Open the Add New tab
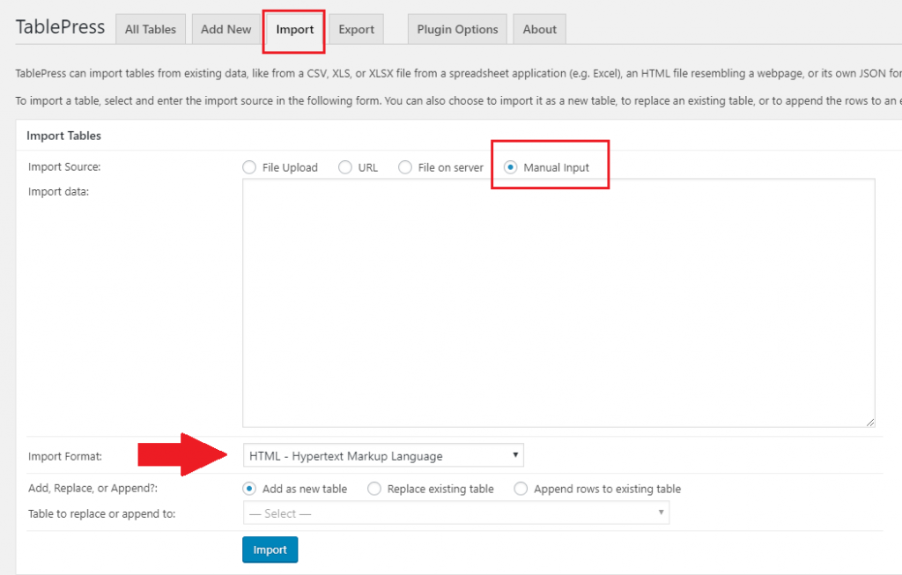The height and width of the screenshot is (575, 902). pos(225,28)
